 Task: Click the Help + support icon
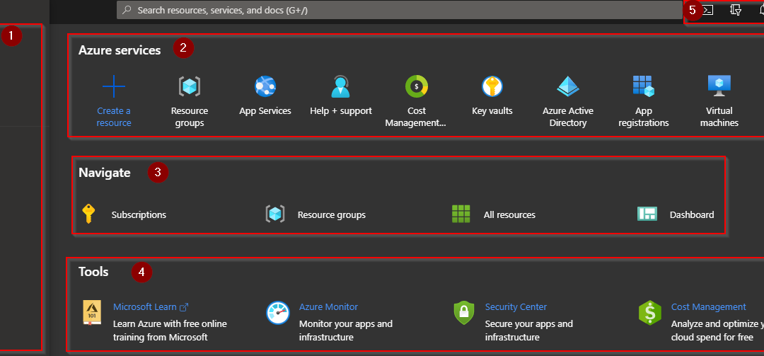tap(341, 86)
